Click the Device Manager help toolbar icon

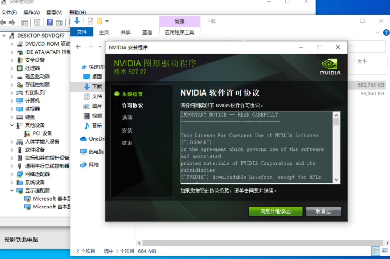(x=49, y=22)
